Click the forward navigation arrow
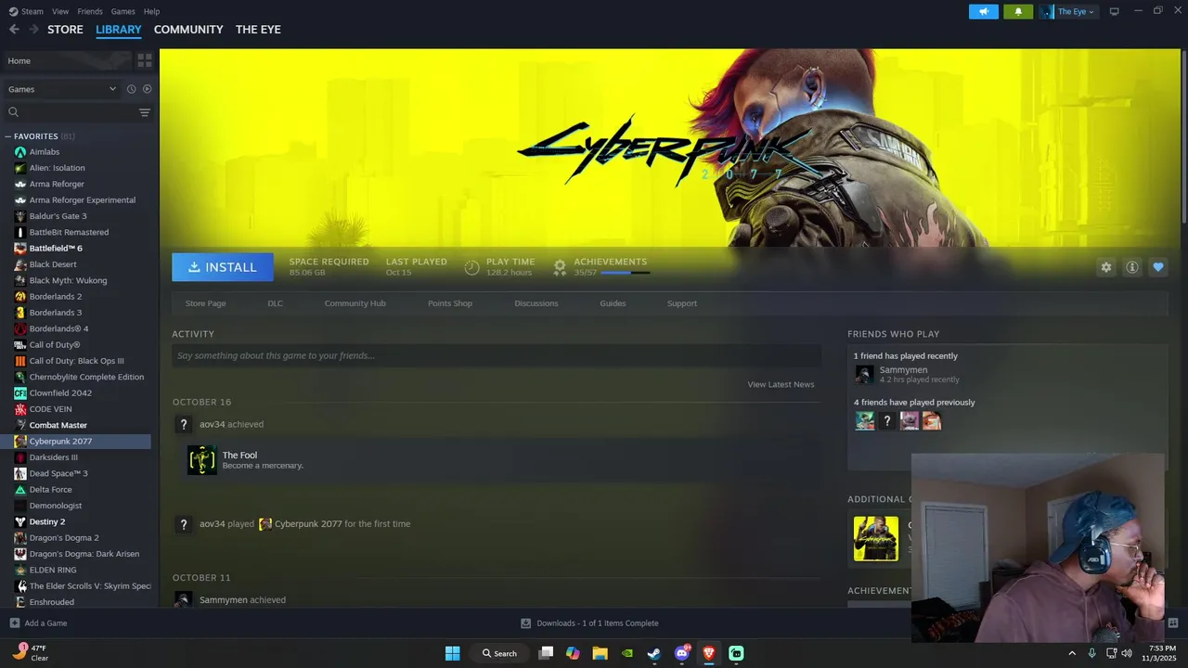Viewport: 1188px width, 668px height. 33,30
